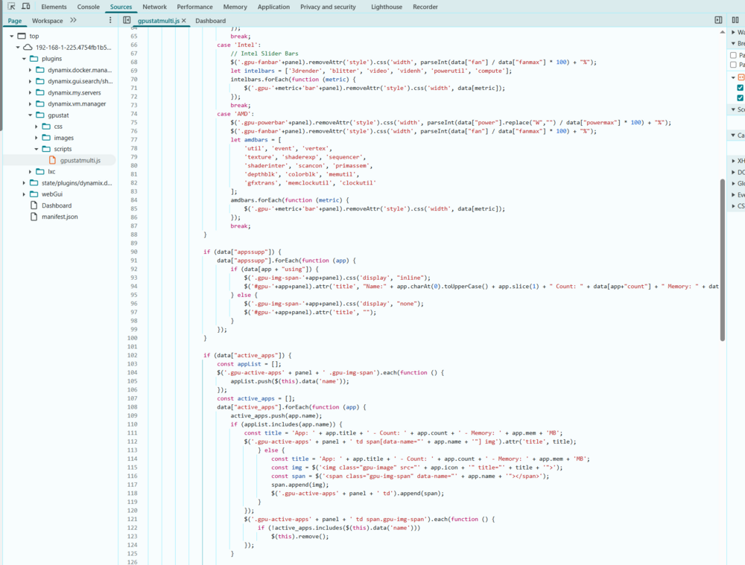Screen dimensions: 745x565
Task: Enable the first pause on exceptions checkbox
Action: click(733, 55)
